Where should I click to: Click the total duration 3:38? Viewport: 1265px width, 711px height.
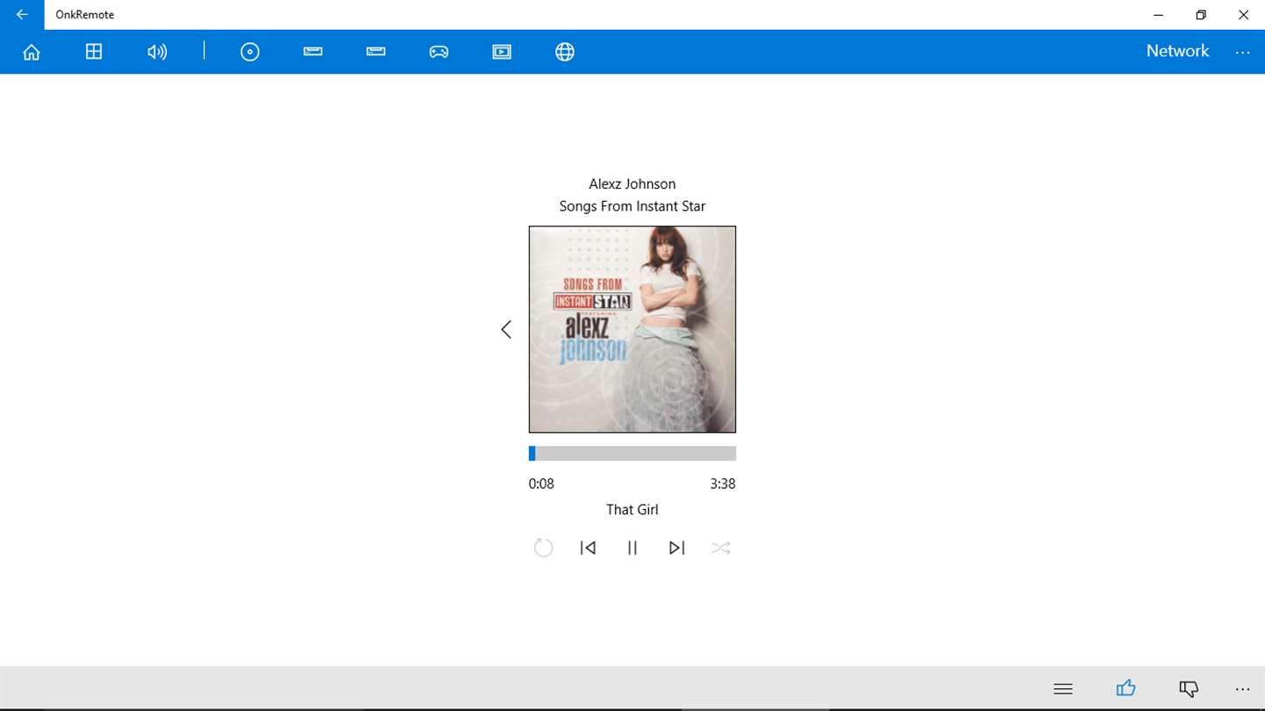point(723,484)
